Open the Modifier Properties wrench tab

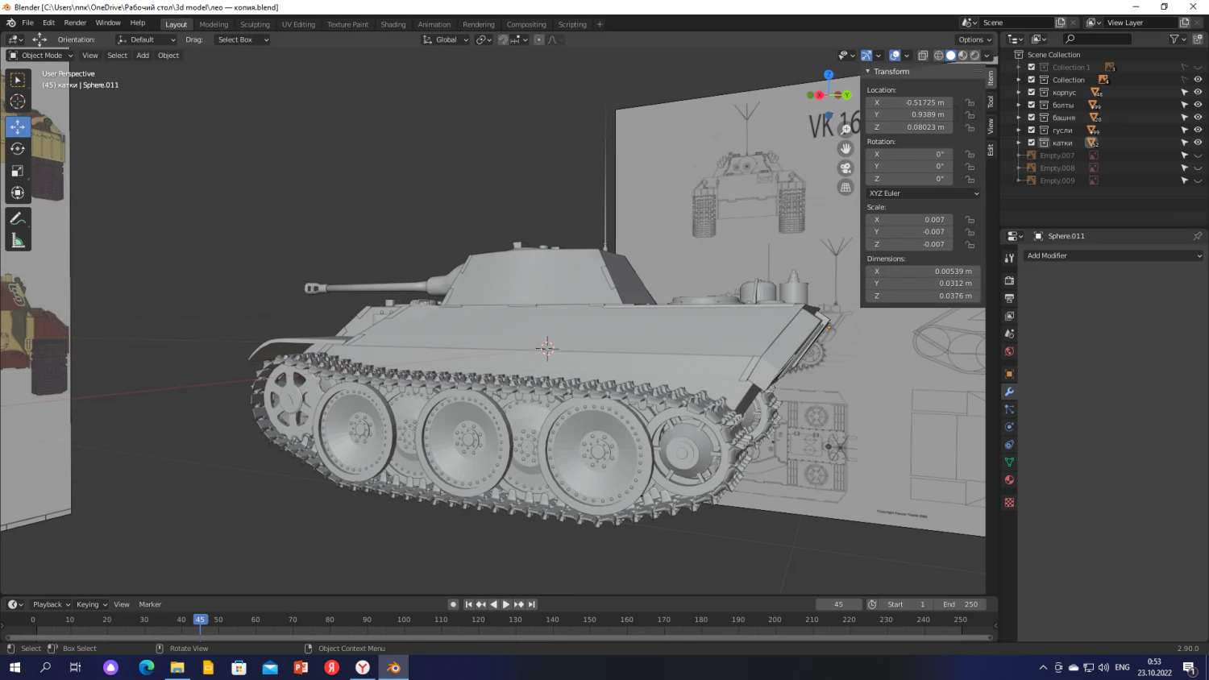point(1009,392)
